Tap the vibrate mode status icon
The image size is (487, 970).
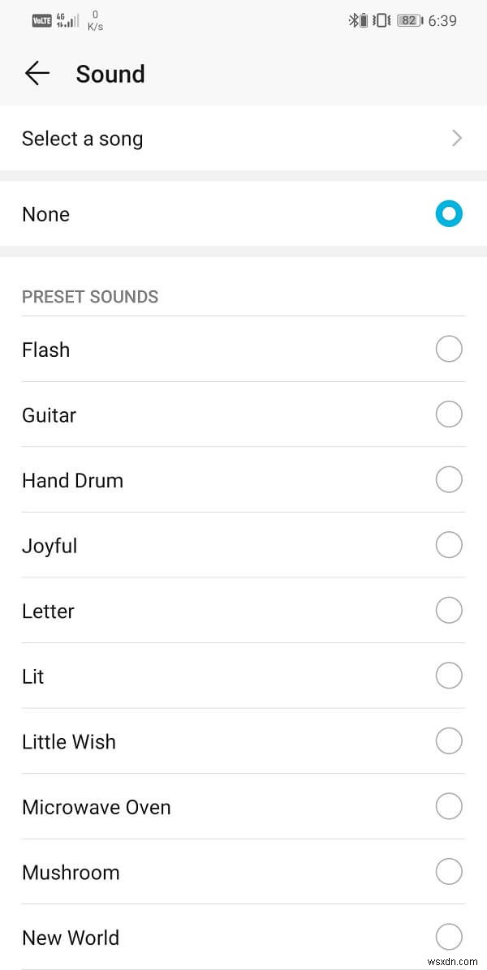tap(381, 21)
